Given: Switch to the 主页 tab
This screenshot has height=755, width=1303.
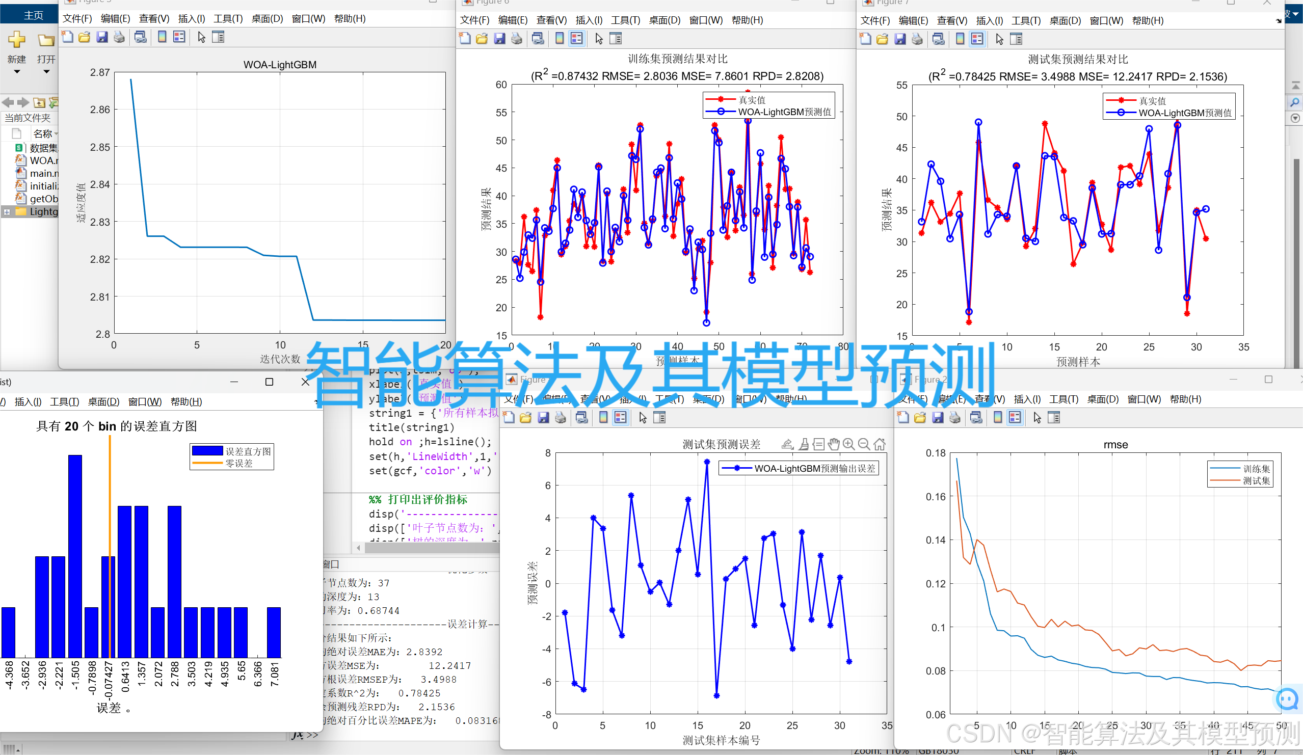Looking at the screenshot, I should [x=34, y=15].
